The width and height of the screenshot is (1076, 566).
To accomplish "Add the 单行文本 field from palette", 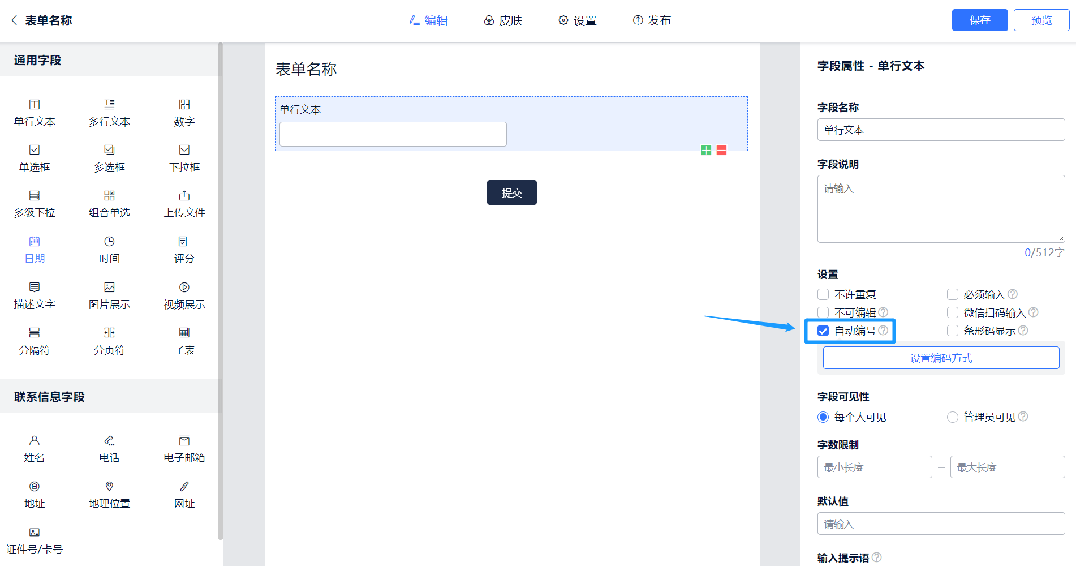I will [x=35, y=113].
